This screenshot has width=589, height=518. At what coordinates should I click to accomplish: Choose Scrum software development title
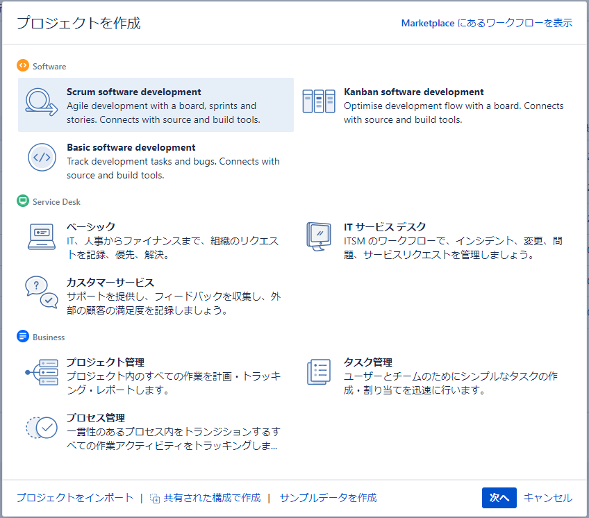(x=134, y=92)
